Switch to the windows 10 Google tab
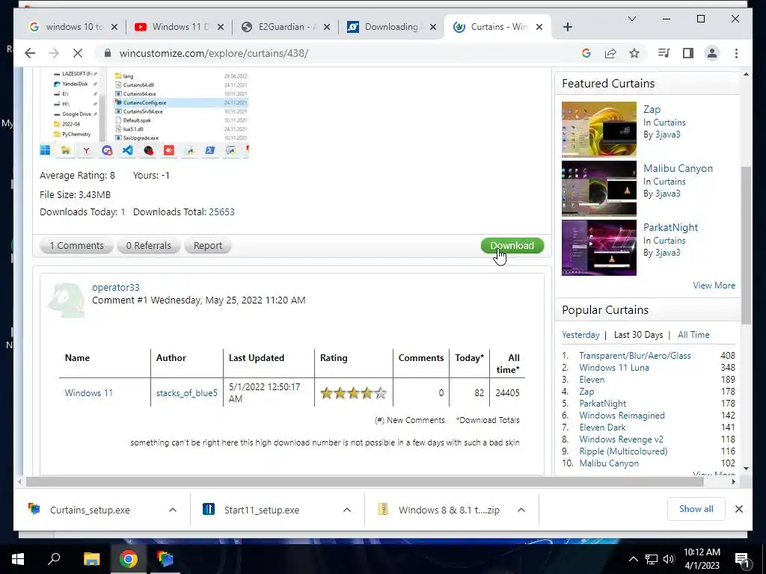The height and width of the screenshot is (574, 766). [x=74, y=27]
